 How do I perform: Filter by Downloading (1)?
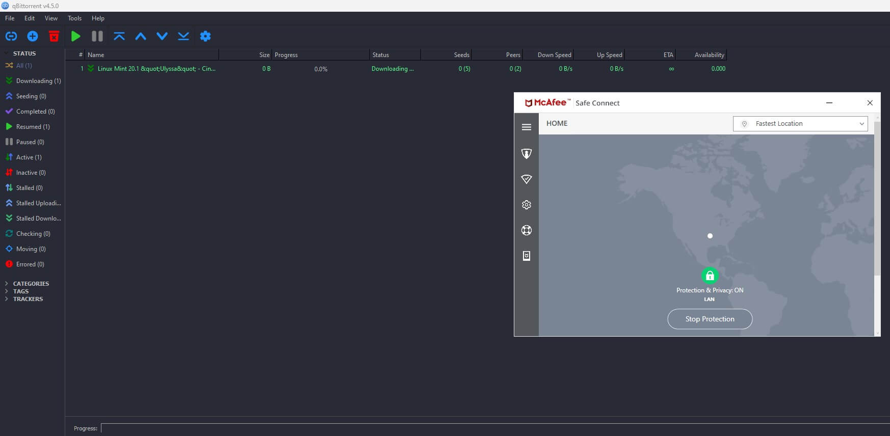(x=33, y=81)
